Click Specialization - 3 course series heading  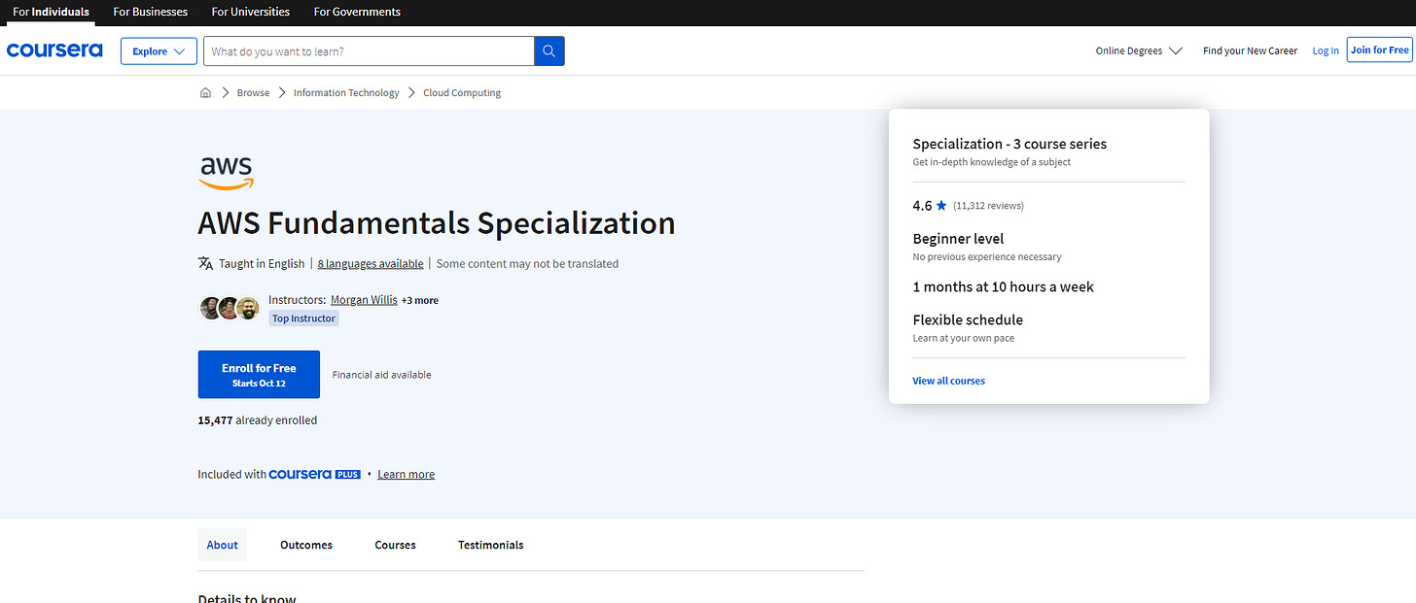pyautogui.click(x=1009, y=144)
